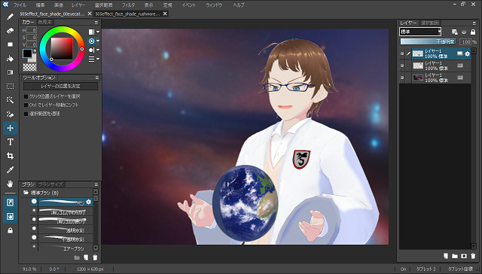The height and width of the screenshot is (274, 482).
Task: Open the ツールオプション panel menu
Action: tap(97, 78)
